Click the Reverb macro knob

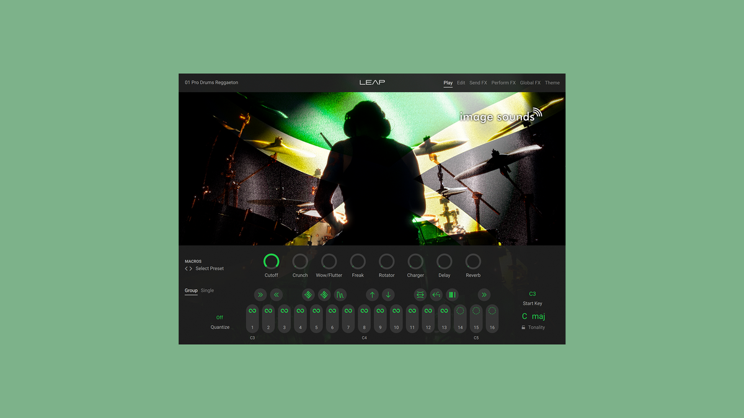473,261
